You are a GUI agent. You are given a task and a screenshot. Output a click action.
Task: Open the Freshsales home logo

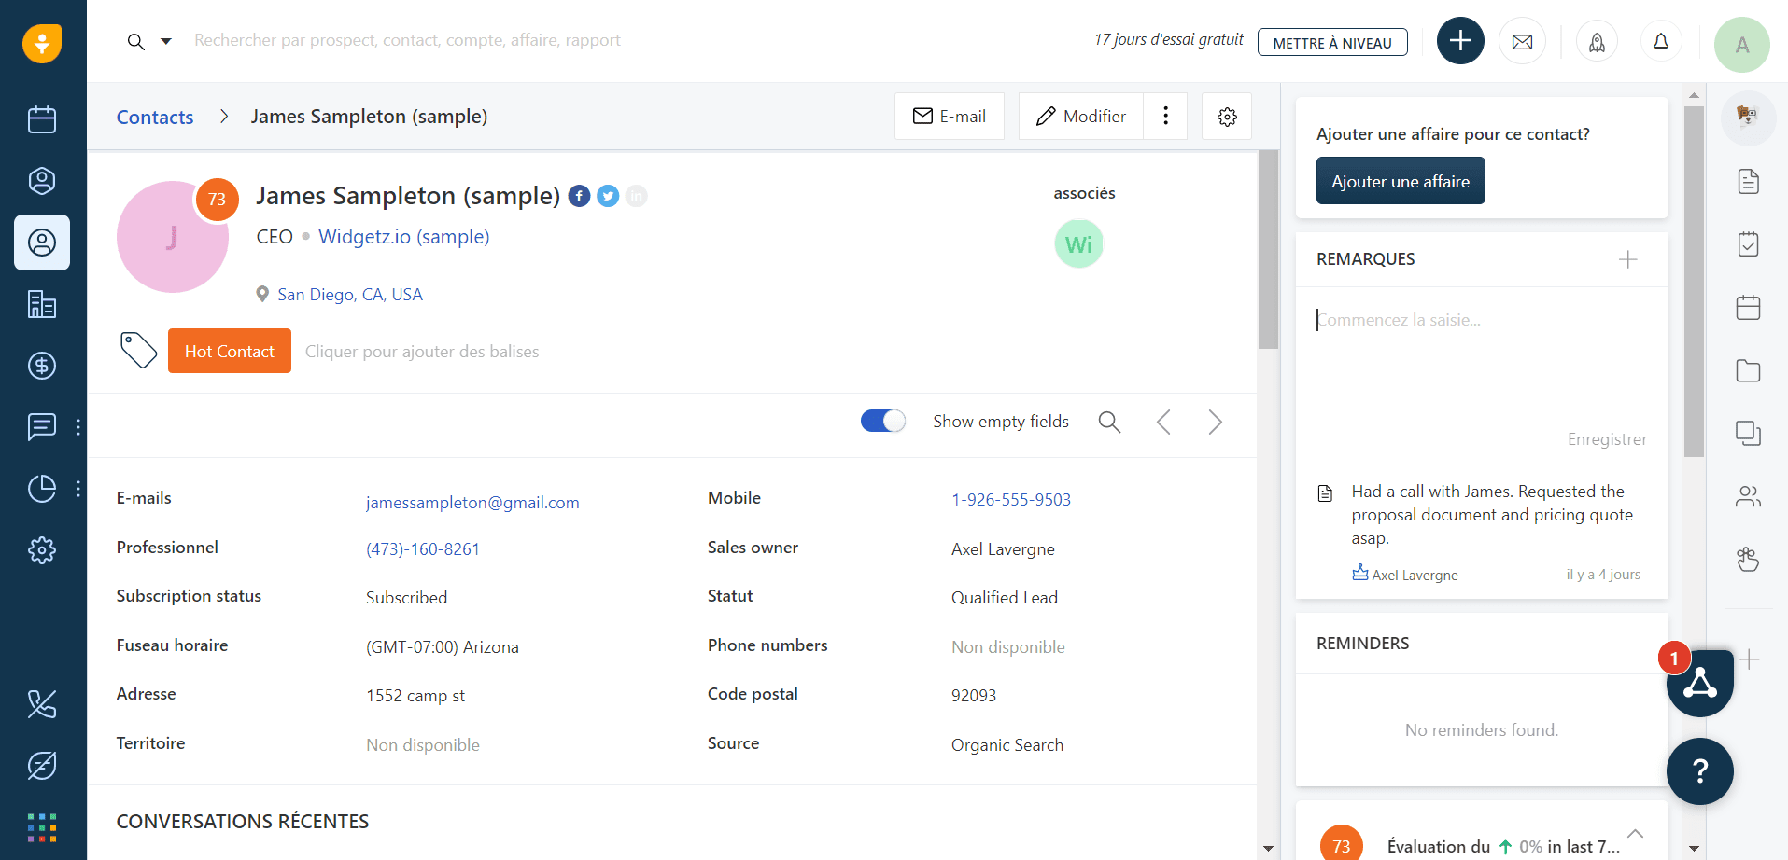point(42,43)
